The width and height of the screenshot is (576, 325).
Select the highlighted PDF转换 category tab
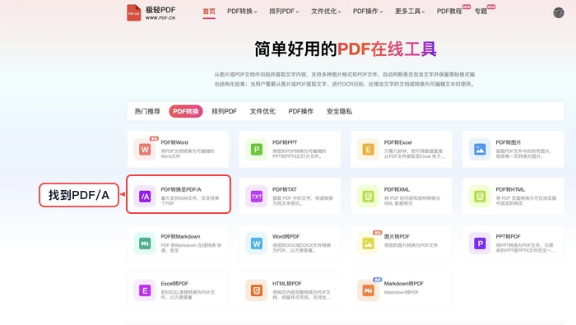pyautogui.click(x=186, y=111)
